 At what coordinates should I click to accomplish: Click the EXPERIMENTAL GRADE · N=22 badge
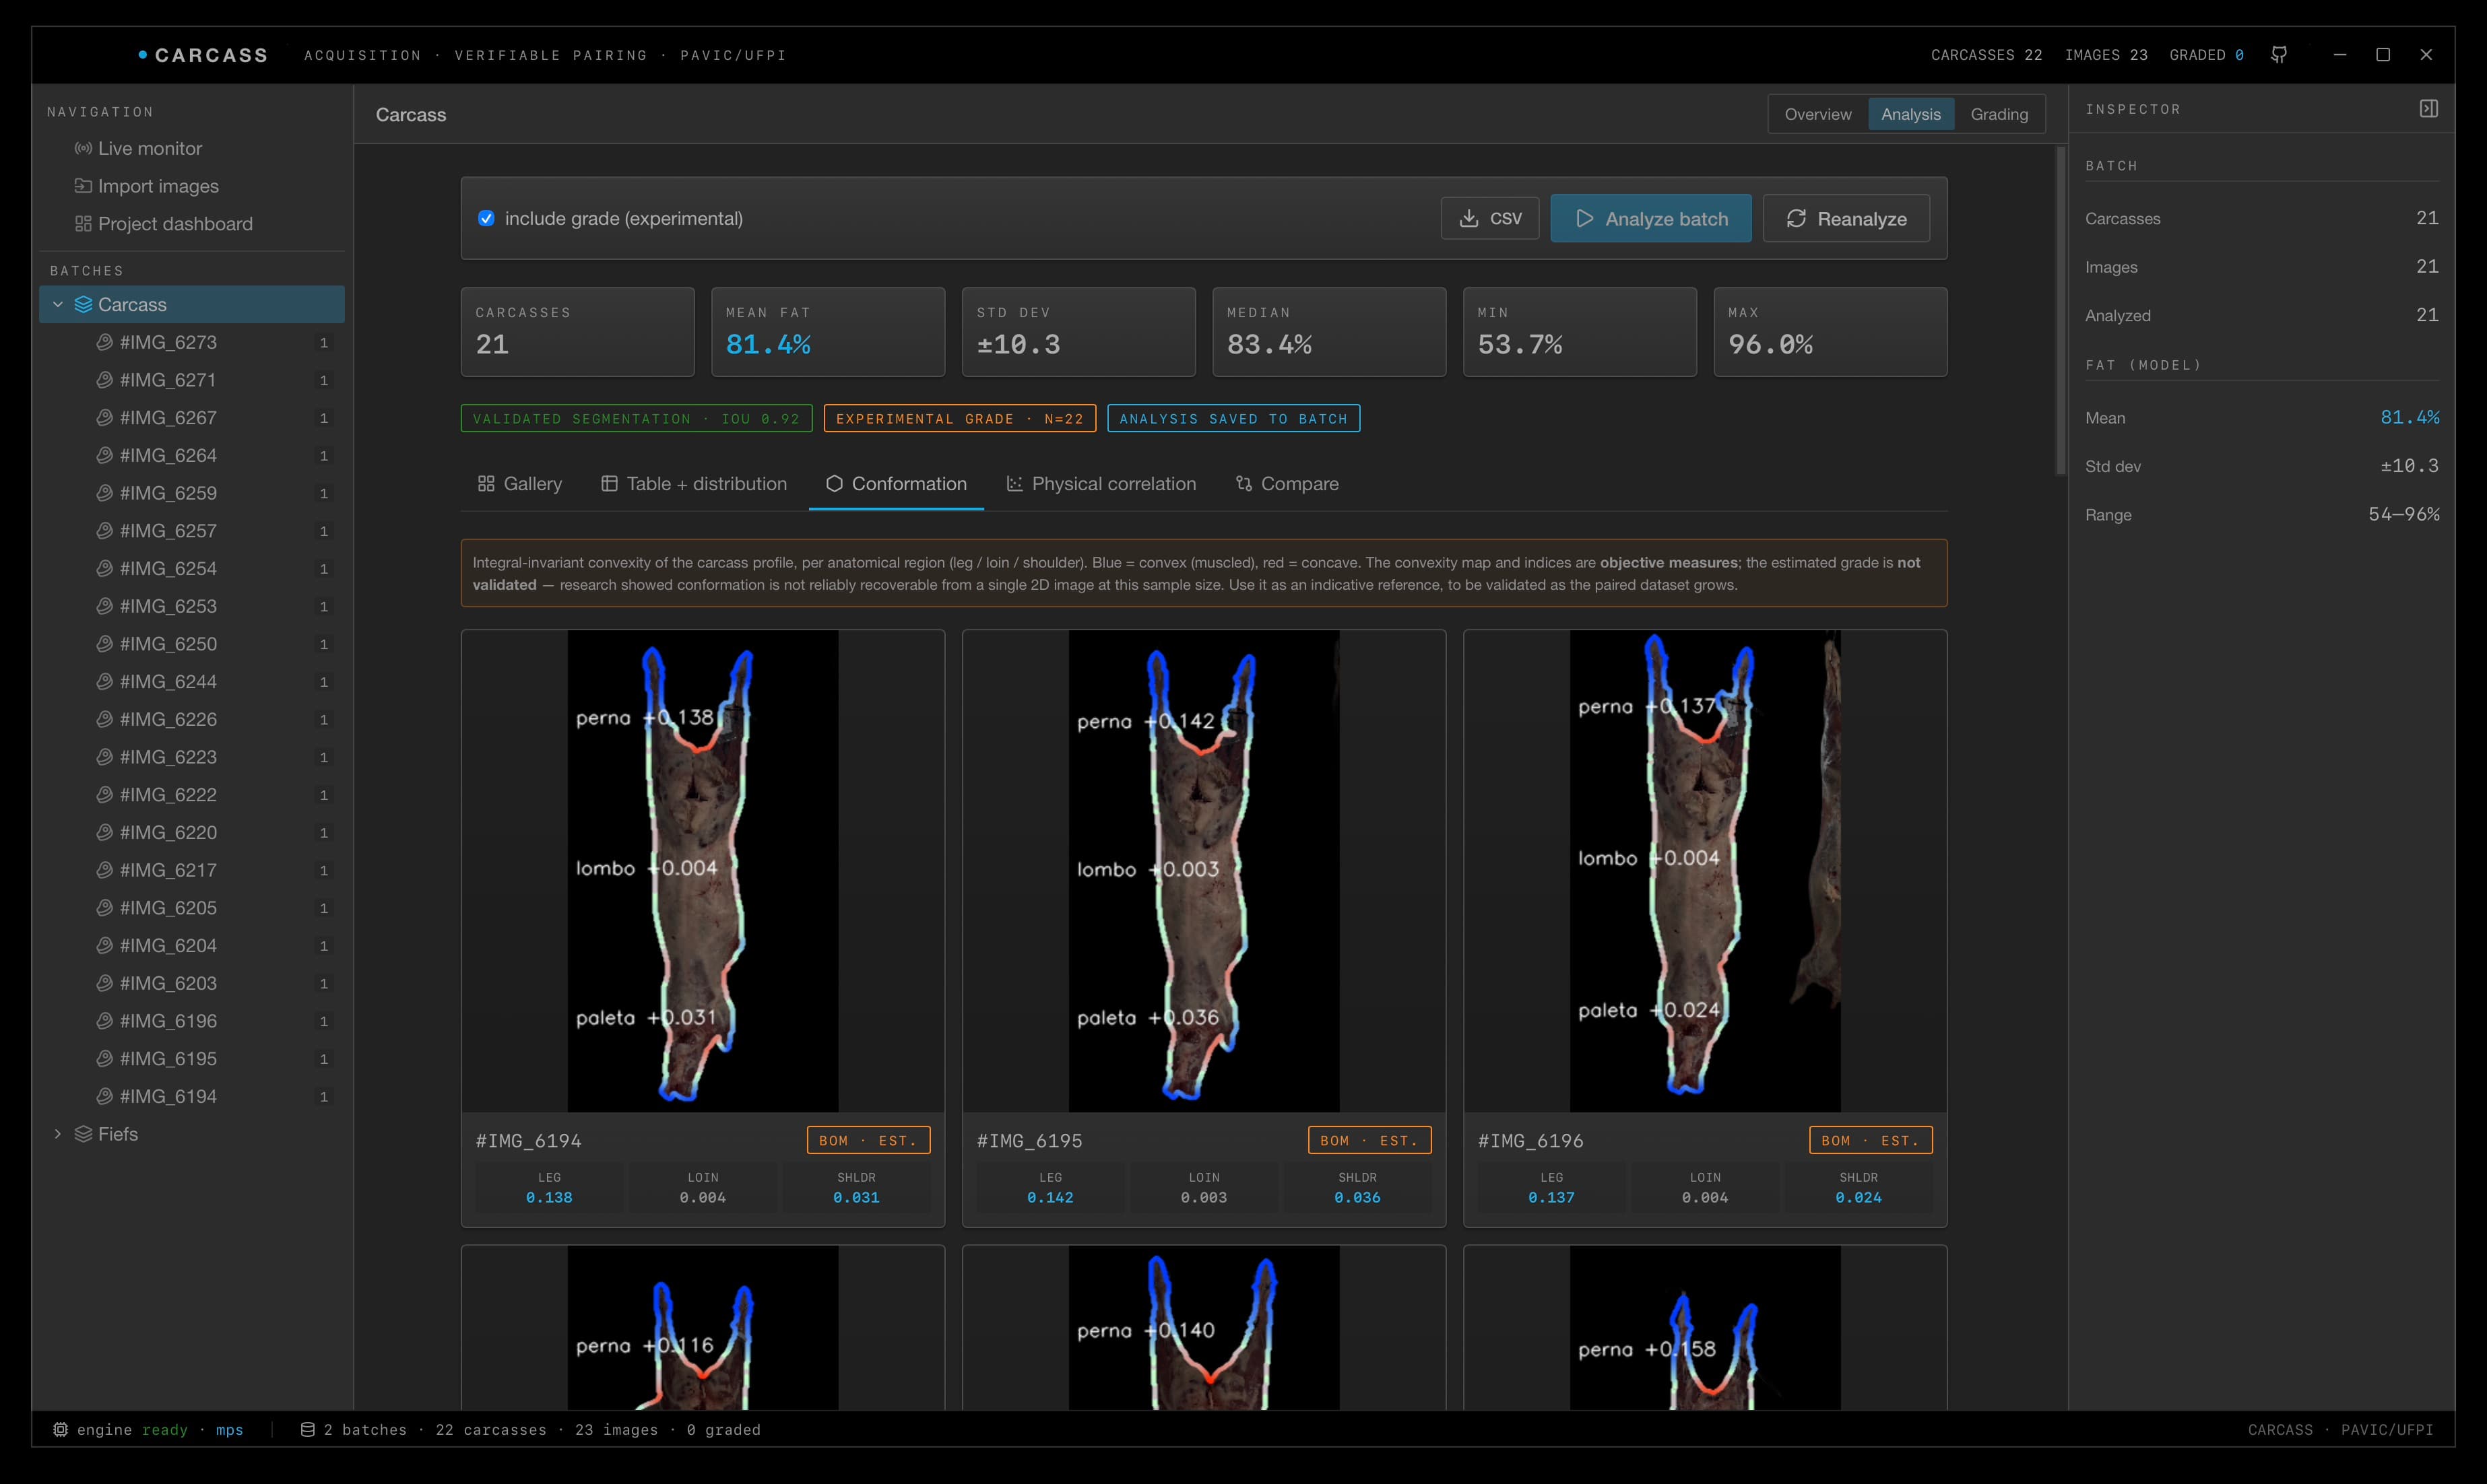pos(959,419)
